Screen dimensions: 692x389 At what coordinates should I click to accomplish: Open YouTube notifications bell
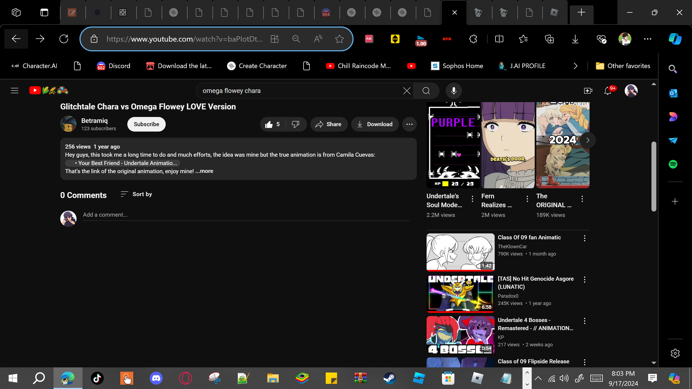click(608, 91)
